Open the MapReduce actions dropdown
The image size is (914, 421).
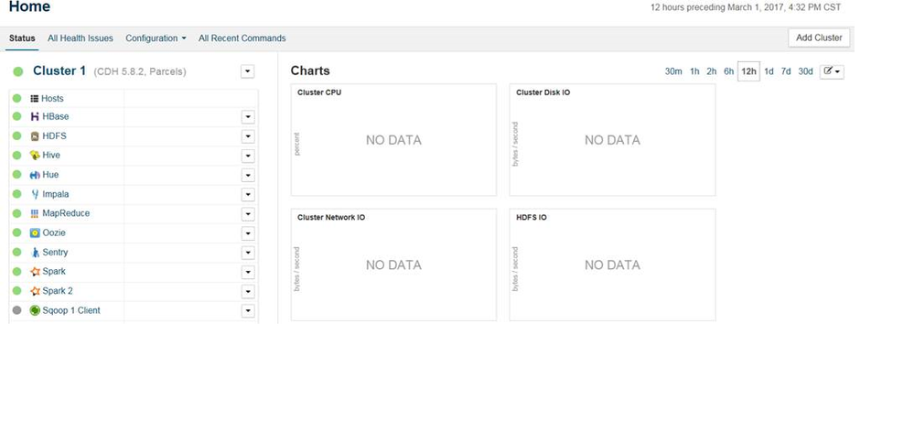tap(248, 214)
